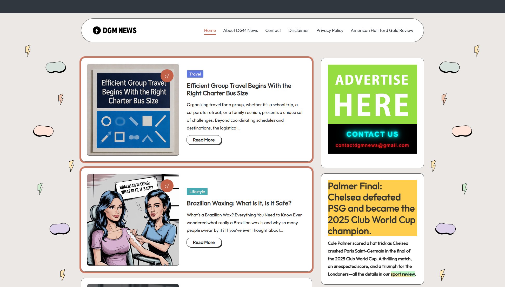Open the American Hartford Gold Review page

pos(382,30)
